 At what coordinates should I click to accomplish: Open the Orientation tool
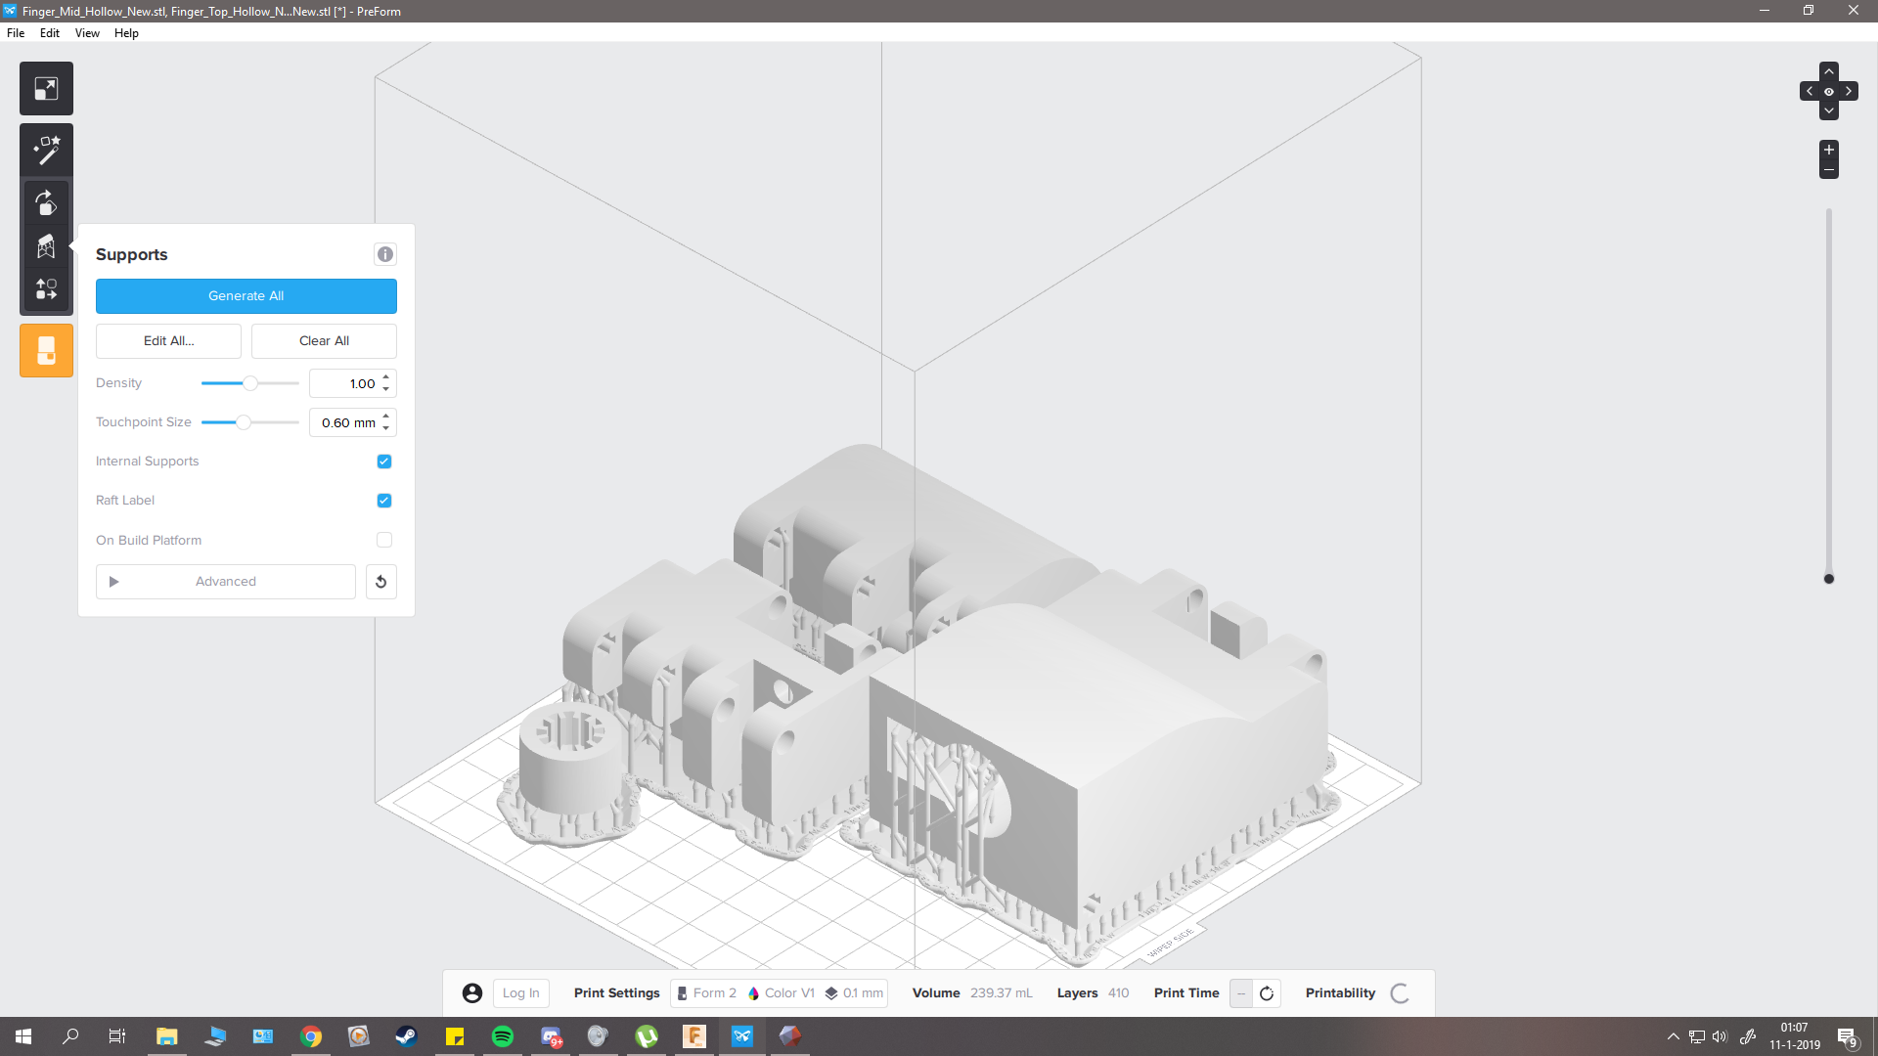click(x=46, y=202)
